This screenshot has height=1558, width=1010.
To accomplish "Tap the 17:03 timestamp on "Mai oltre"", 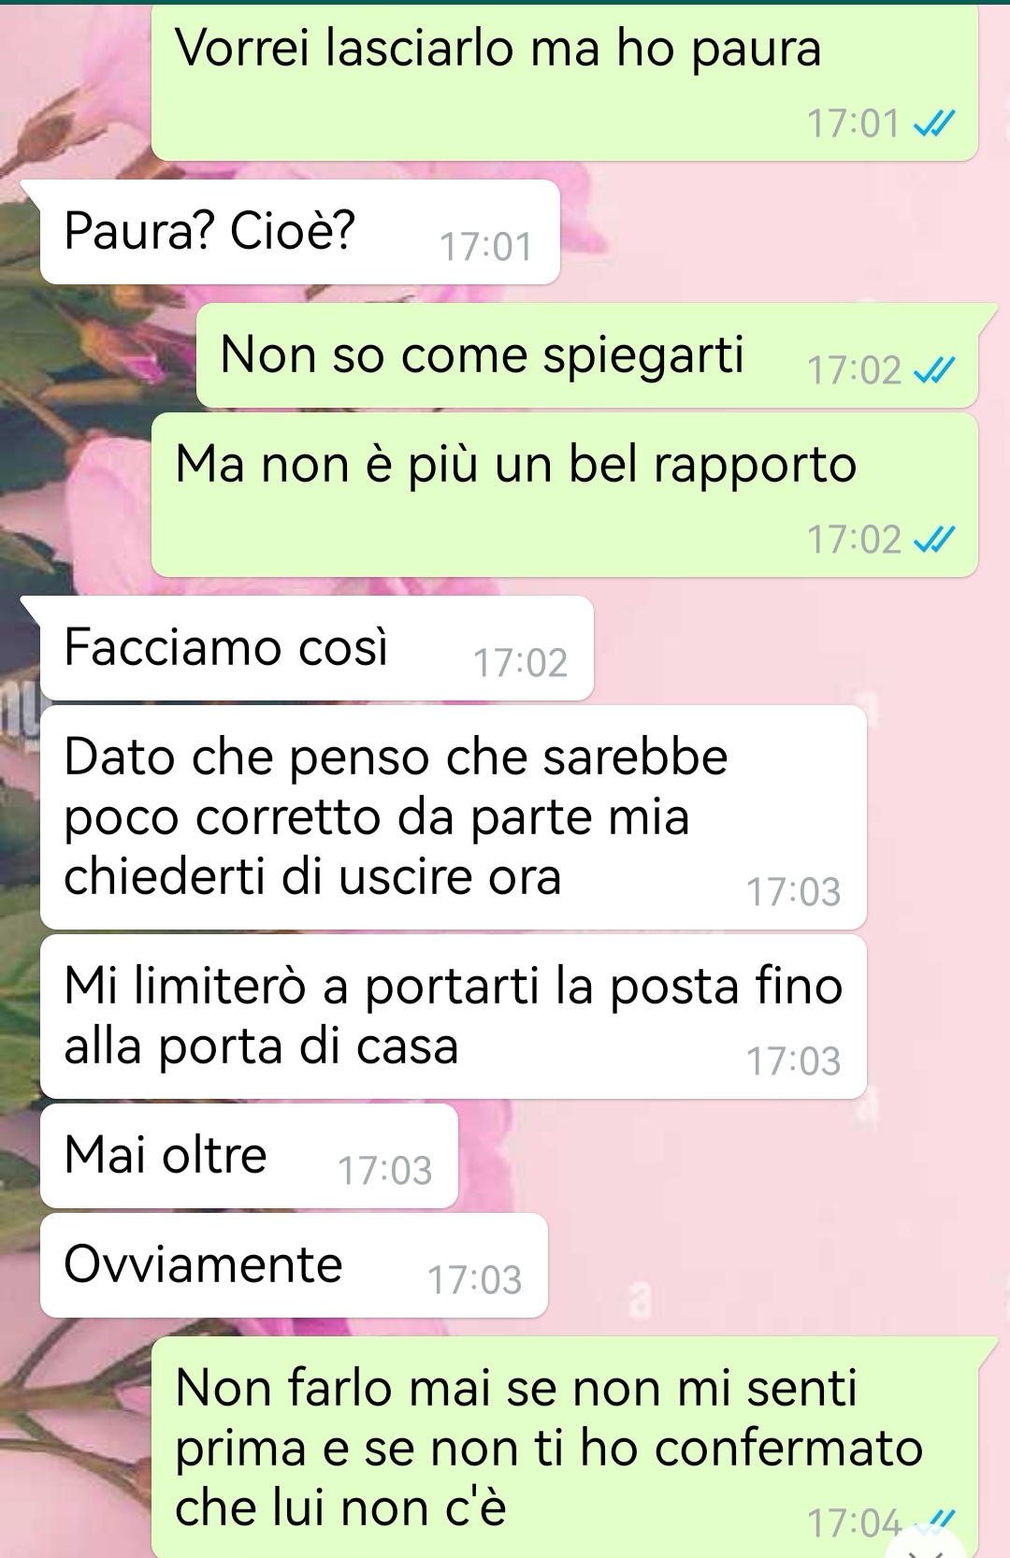I will point(385,1172).
